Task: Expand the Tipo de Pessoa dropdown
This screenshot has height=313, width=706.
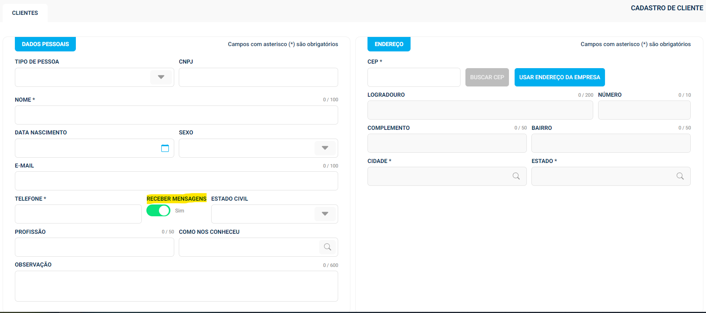Action: [x=161, y=77]
